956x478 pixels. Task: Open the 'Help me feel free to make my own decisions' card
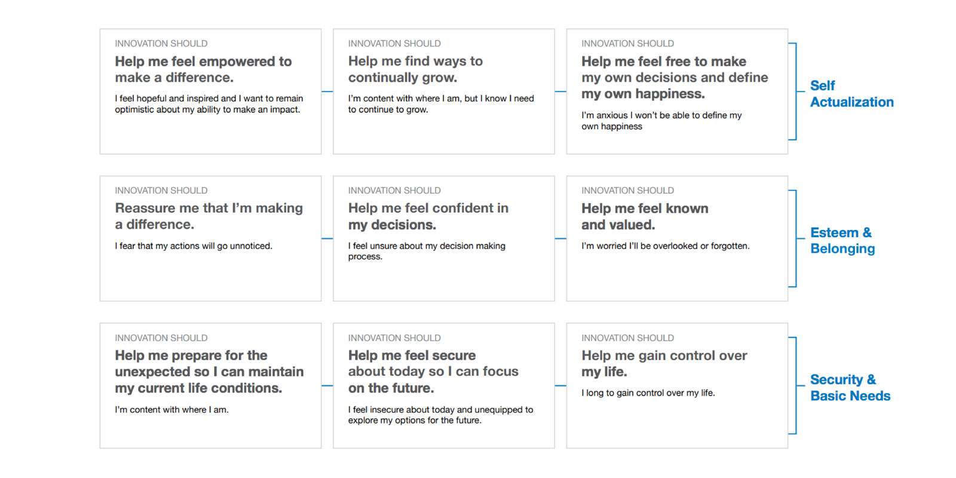click(x=677, y=91)
